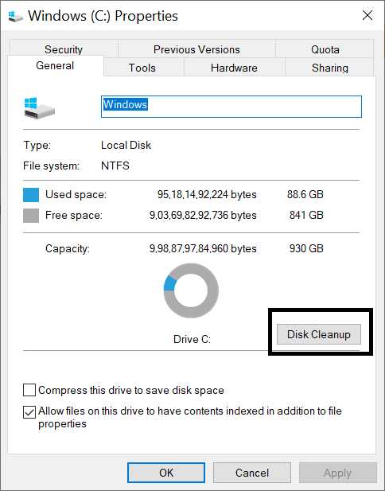Image resolution: width=385 pixels, height=491 pixels.
Task: Open the Sharing tab
Action: [x=330, y=68]
